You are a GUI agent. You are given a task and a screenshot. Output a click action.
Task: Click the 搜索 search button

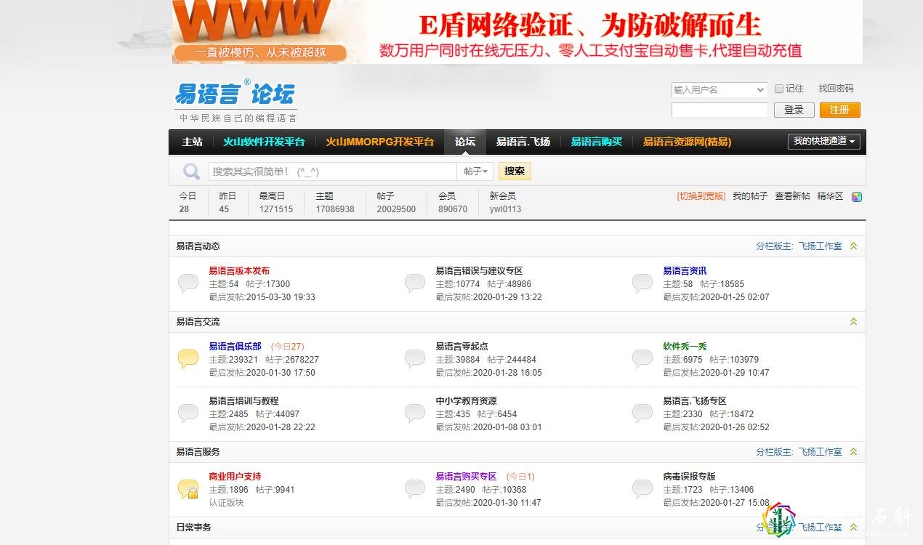515,171
